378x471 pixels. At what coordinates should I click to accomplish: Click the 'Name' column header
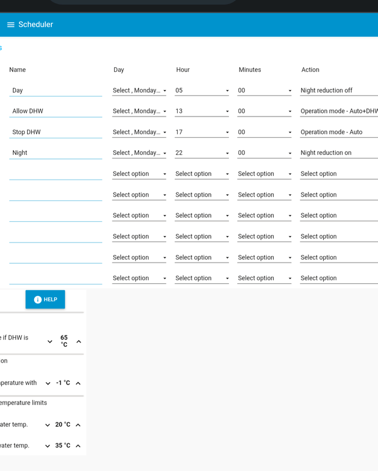(18, 69)
